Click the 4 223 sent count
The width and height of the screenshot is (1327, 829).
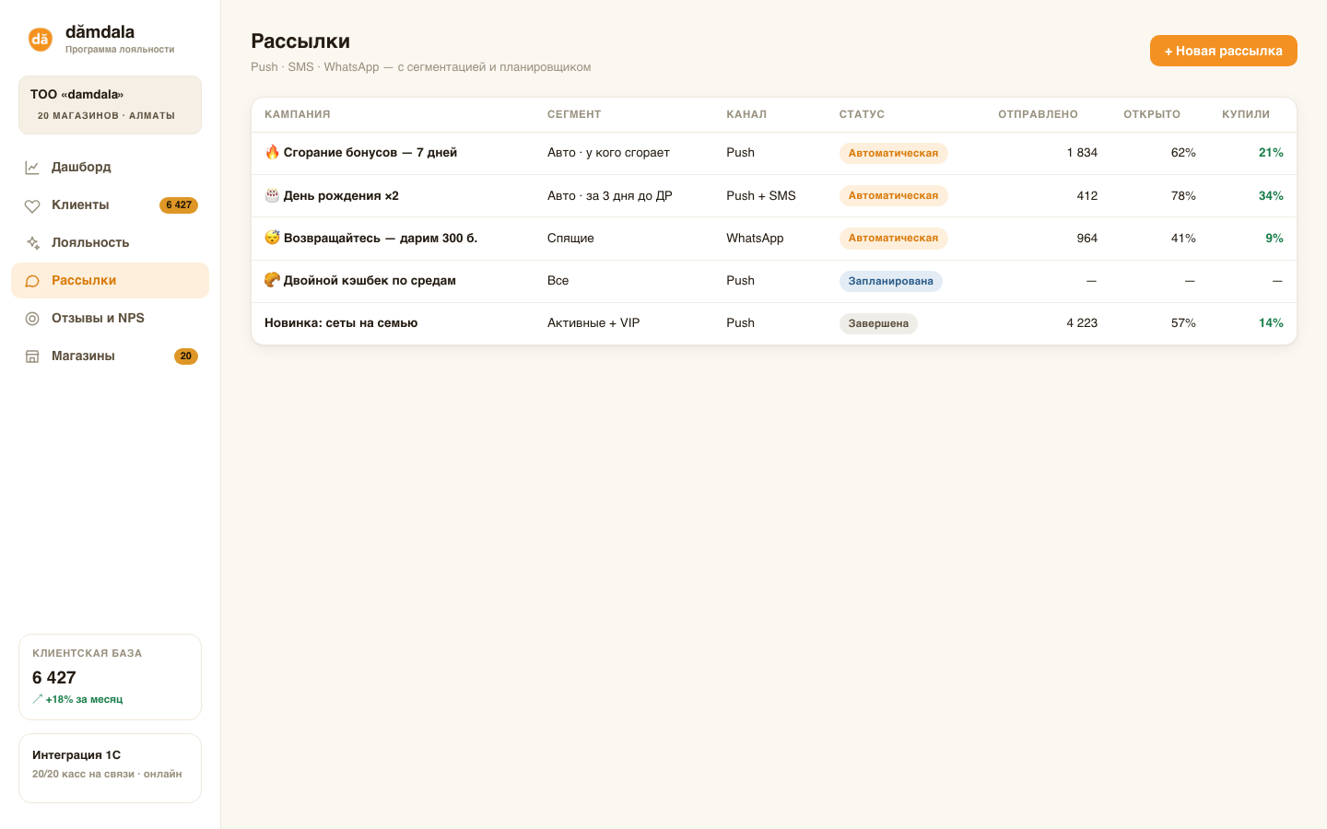click(x=1082, y=322)
